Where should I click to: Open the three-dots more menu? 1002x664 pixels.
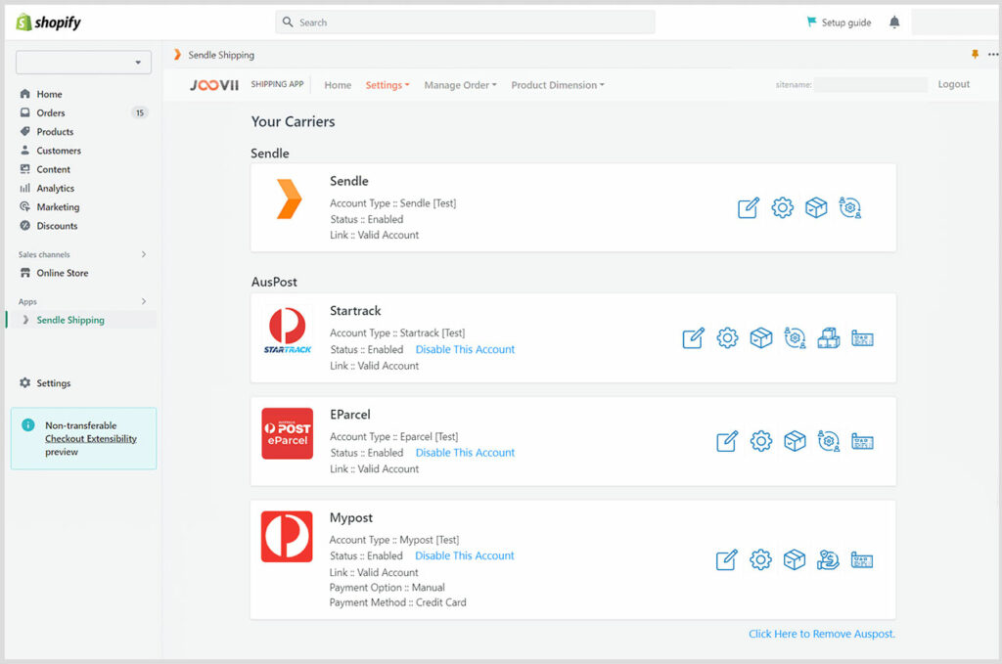point(993,54)
